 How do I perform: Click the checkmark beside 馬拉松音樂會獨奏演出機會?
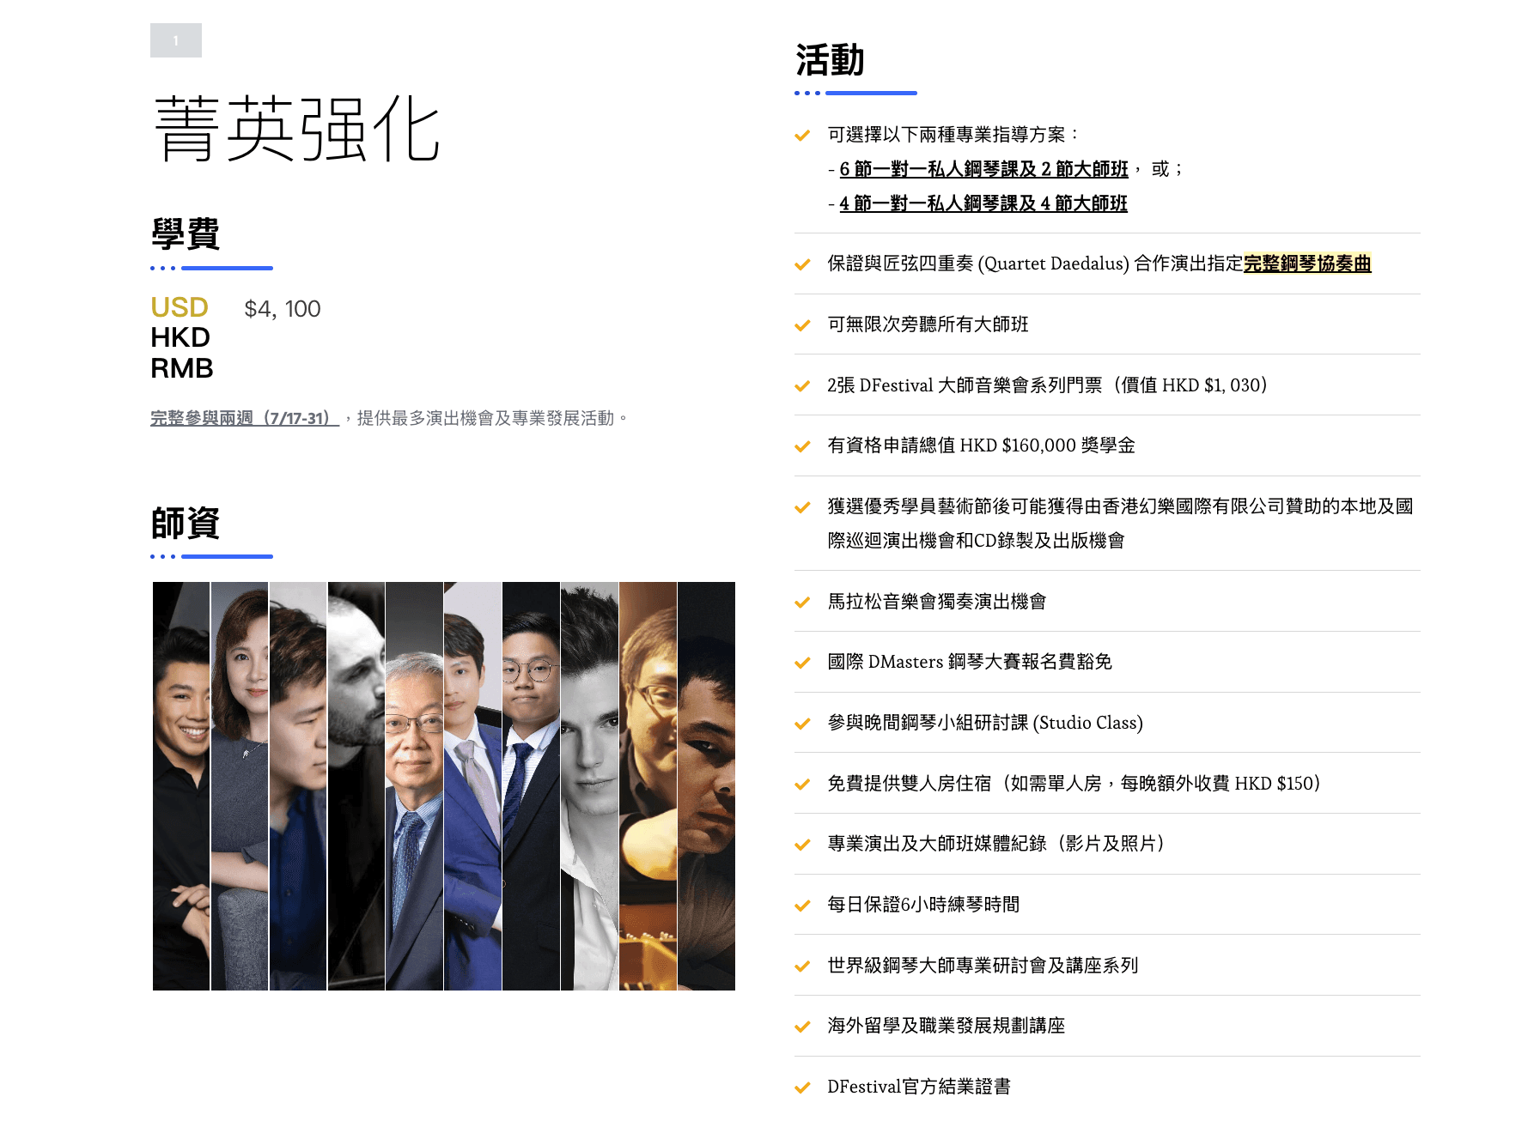(802, 603)
